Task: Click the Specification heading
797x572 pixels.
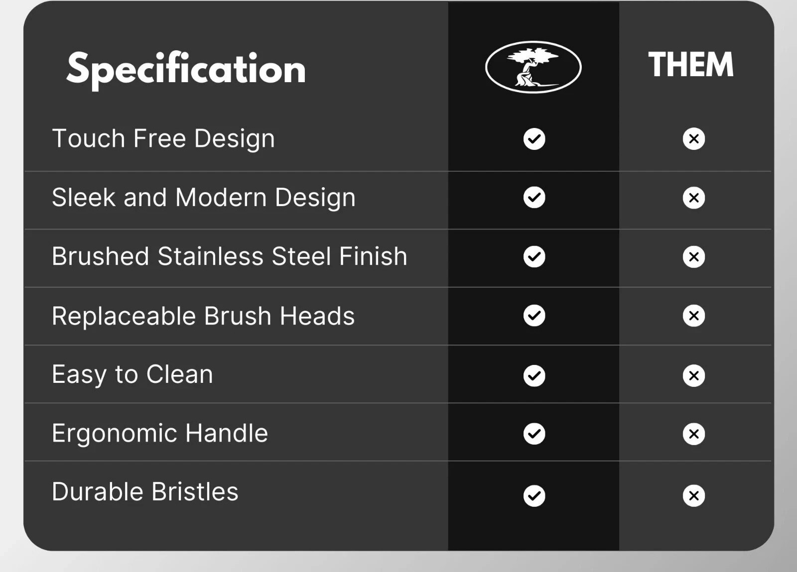Action: (186, 70)
